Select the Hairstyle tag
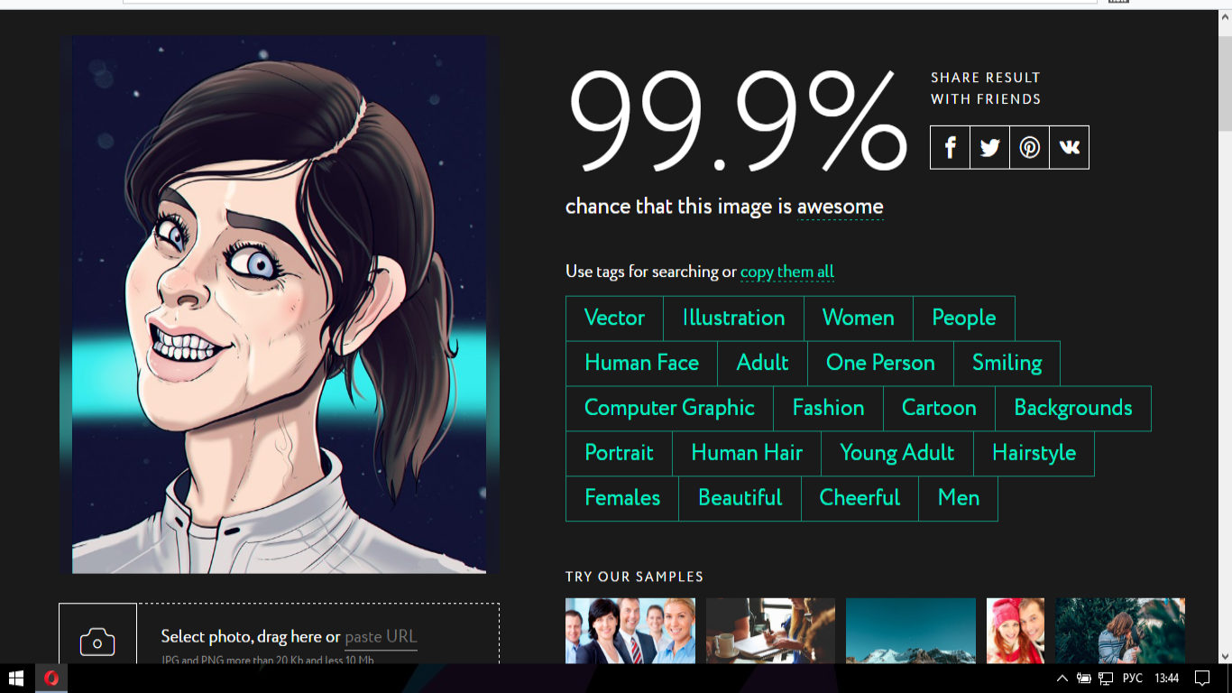 [1034, 454]
